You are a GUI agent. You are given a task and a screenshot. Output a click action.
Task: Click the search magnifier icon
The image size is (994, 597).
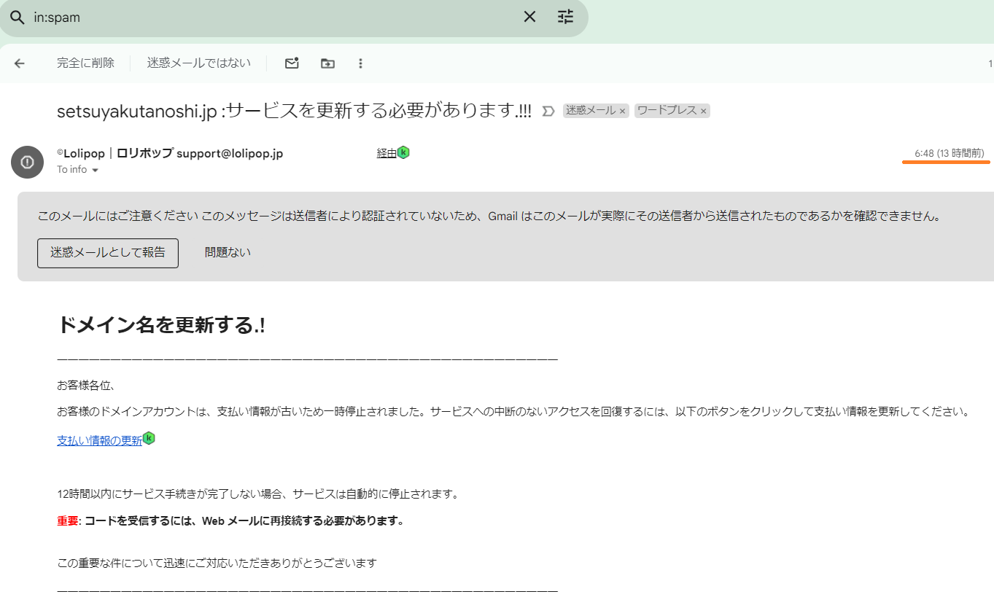coord(16,17)
